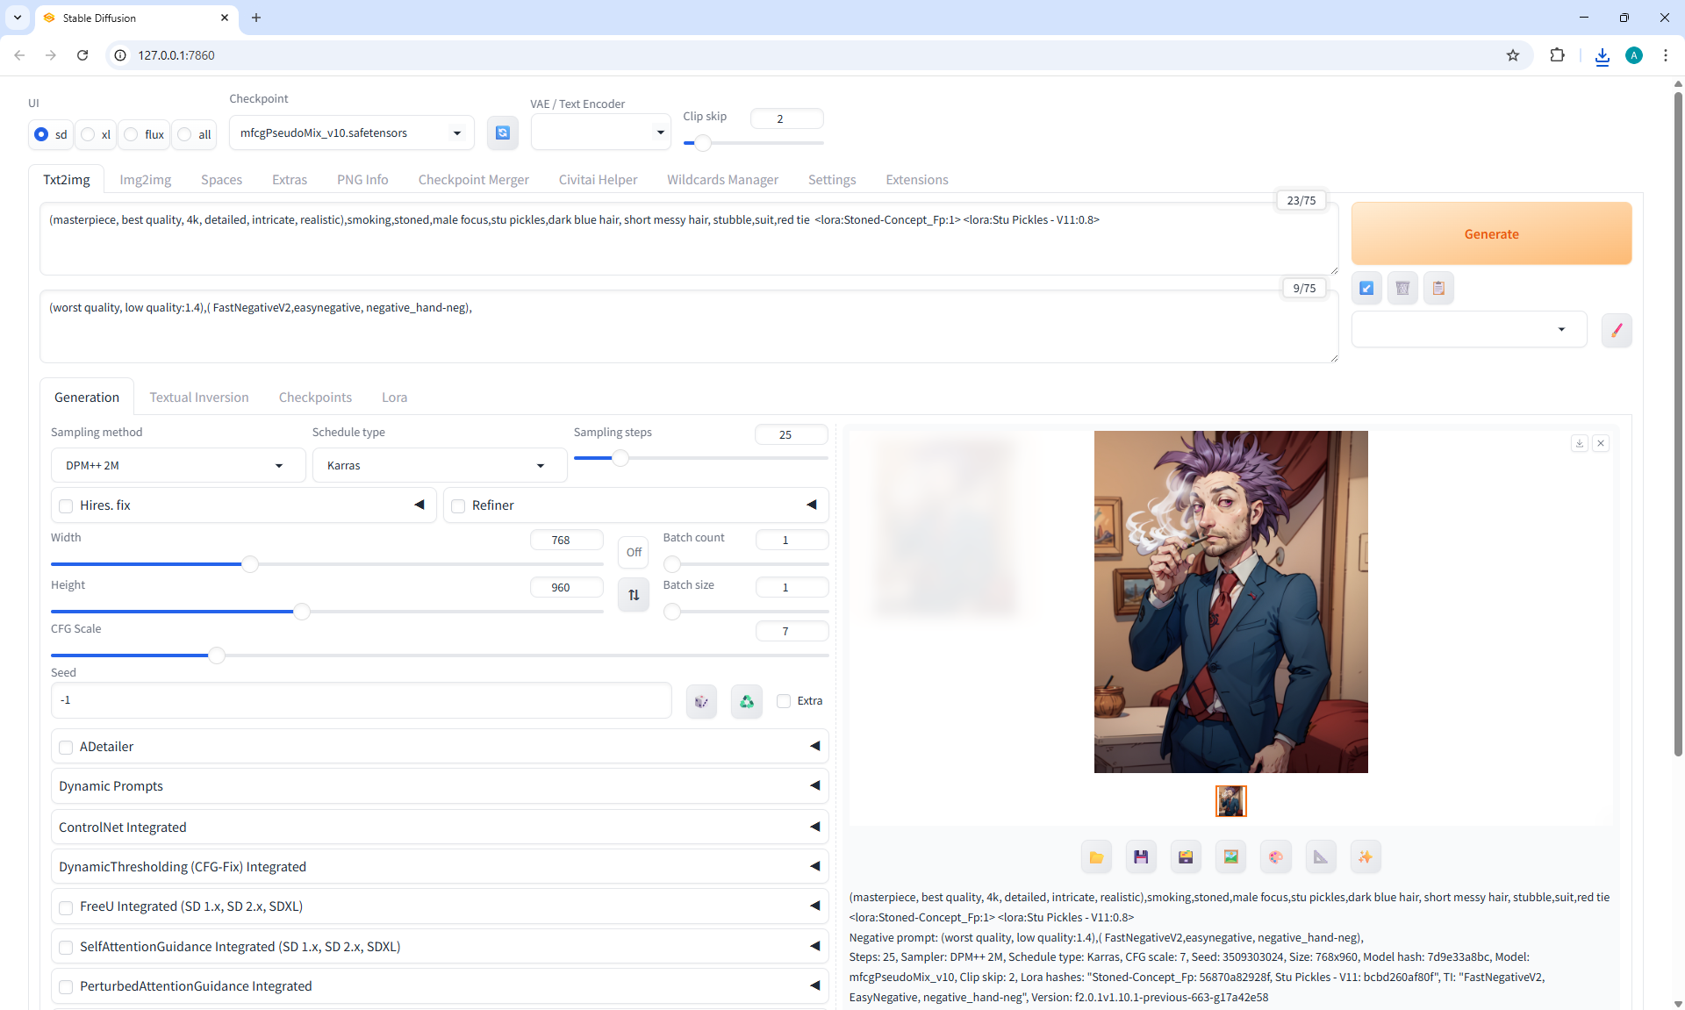This screenshot has height=1010, width=1685.
Task: Click the generated image thumbnail
Action: click(x=1230, y=801)
